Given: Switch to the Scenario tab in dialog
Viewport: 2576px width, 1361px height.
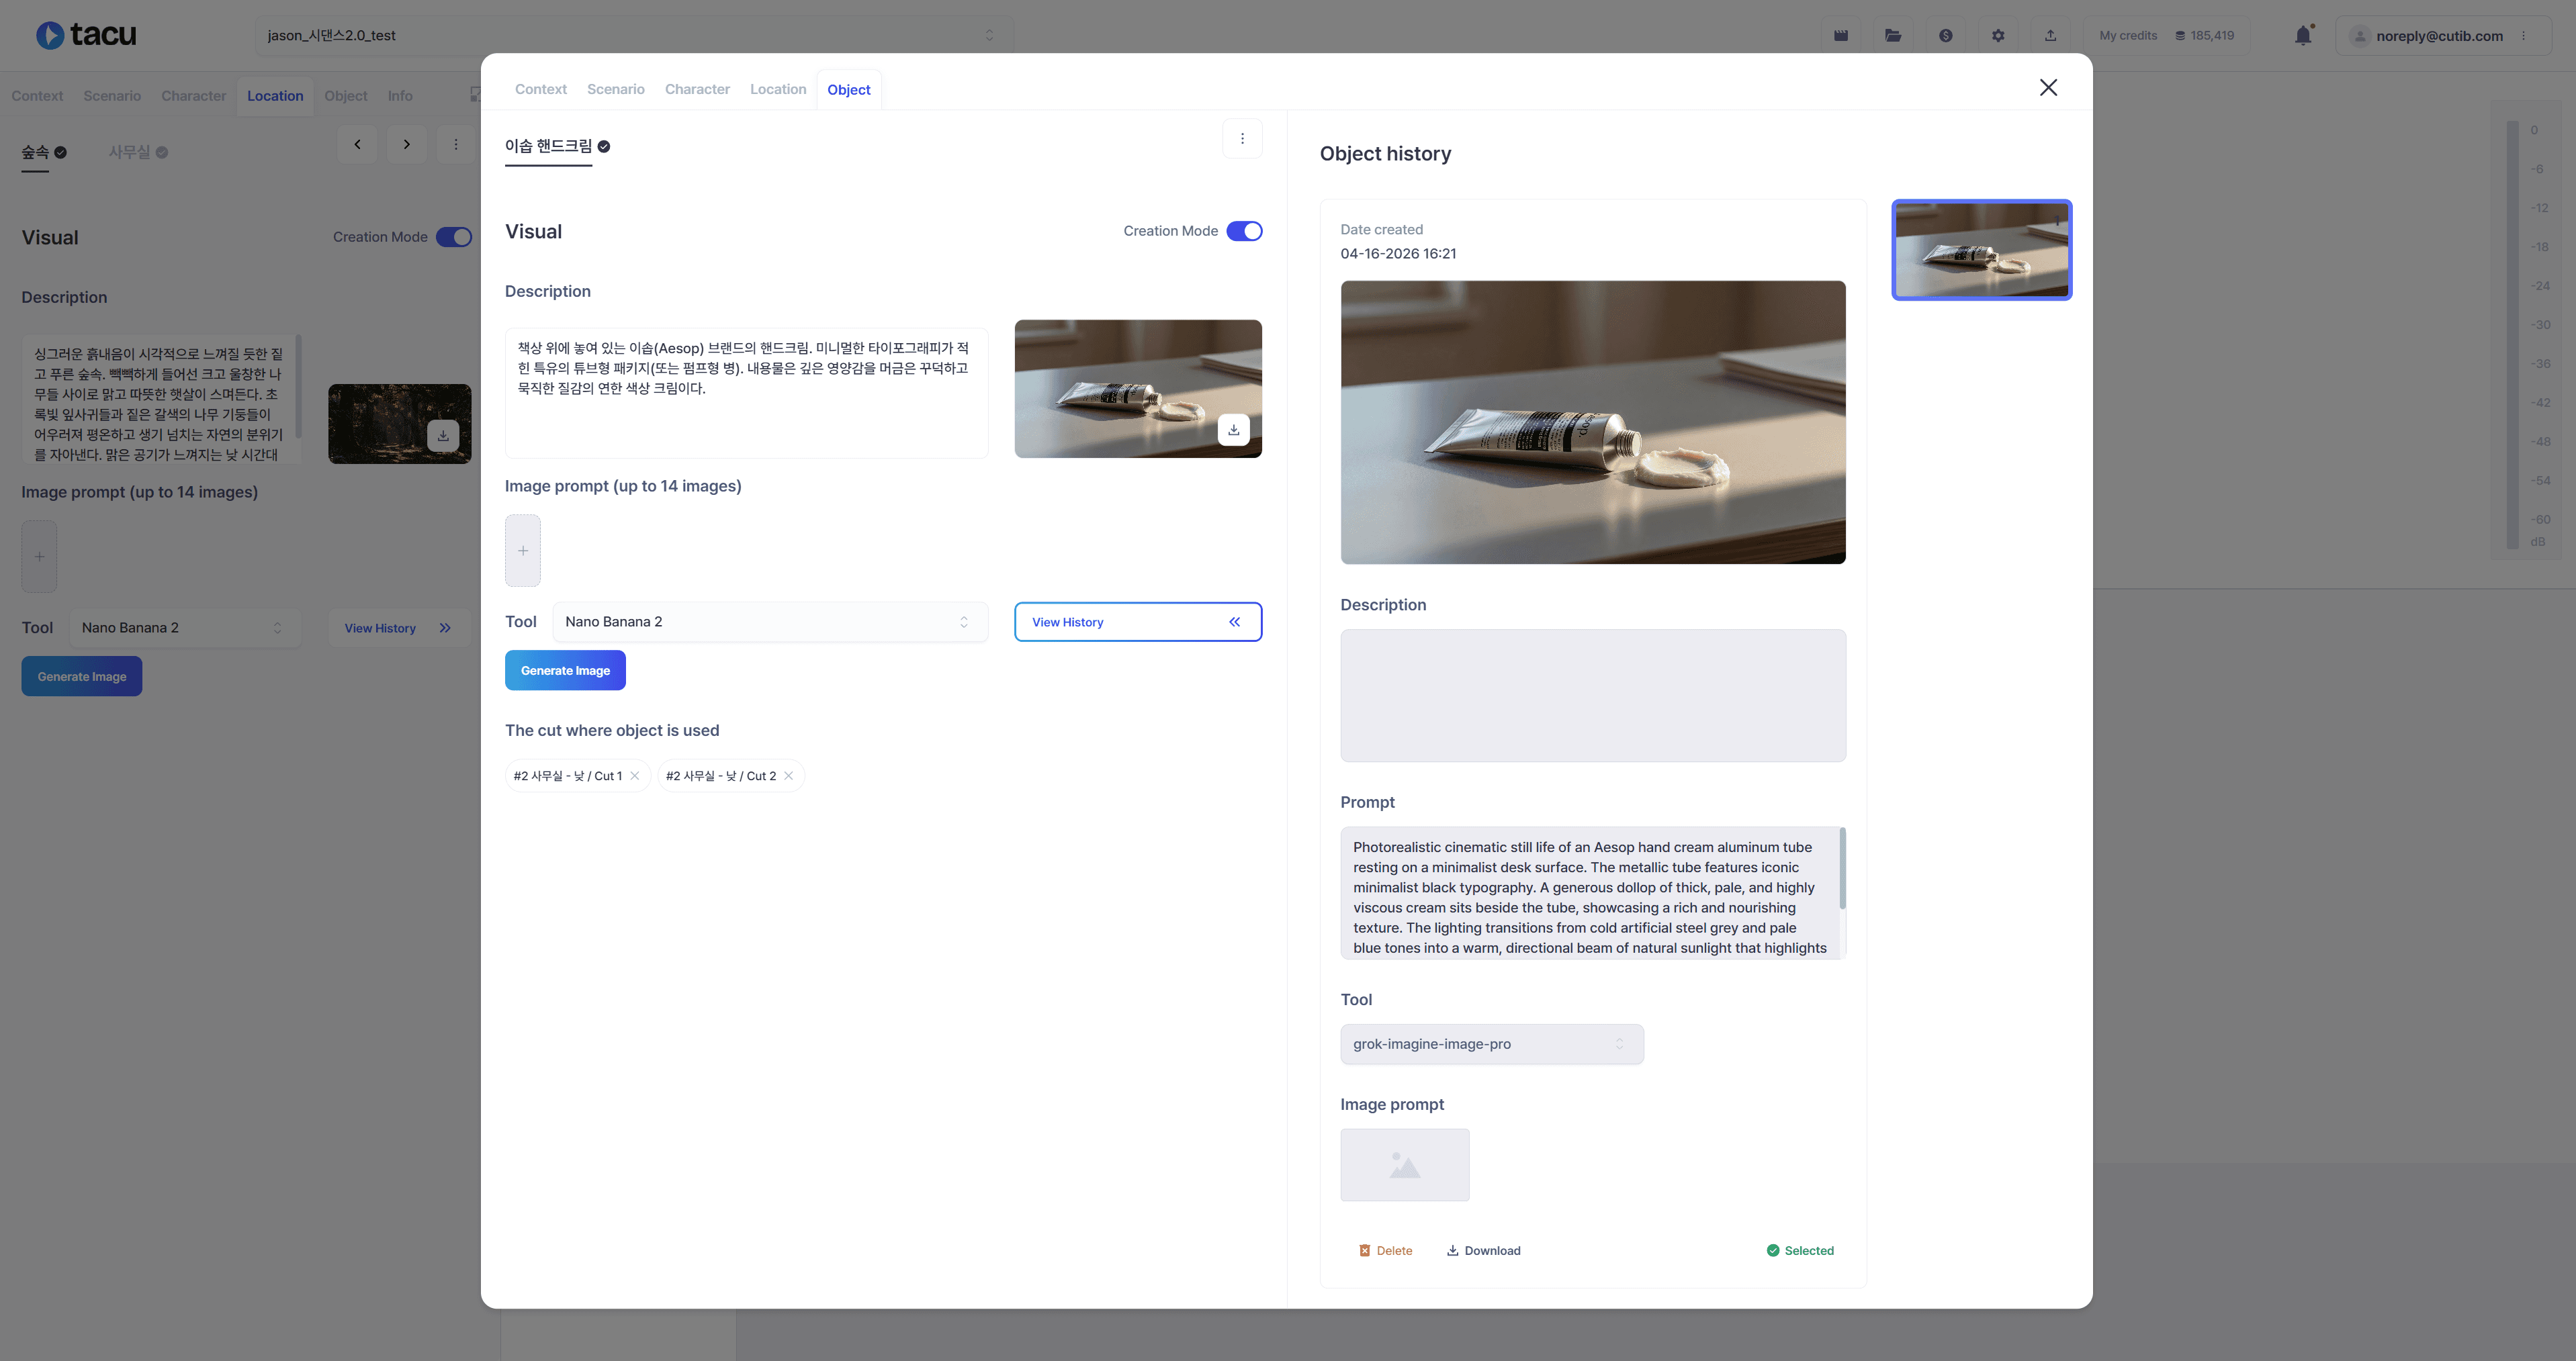Looking at the screenshot, I should pos(616,90).
